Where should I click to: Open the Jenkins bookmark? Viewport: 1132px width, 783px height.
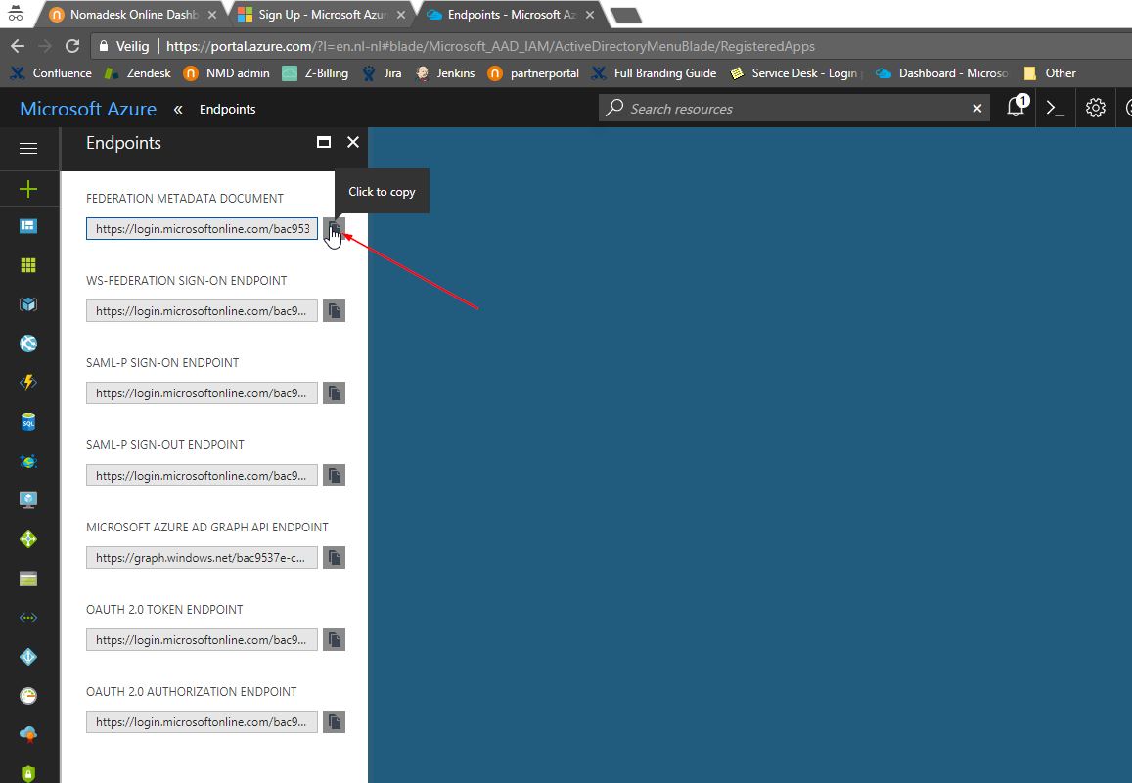(445, 73)
